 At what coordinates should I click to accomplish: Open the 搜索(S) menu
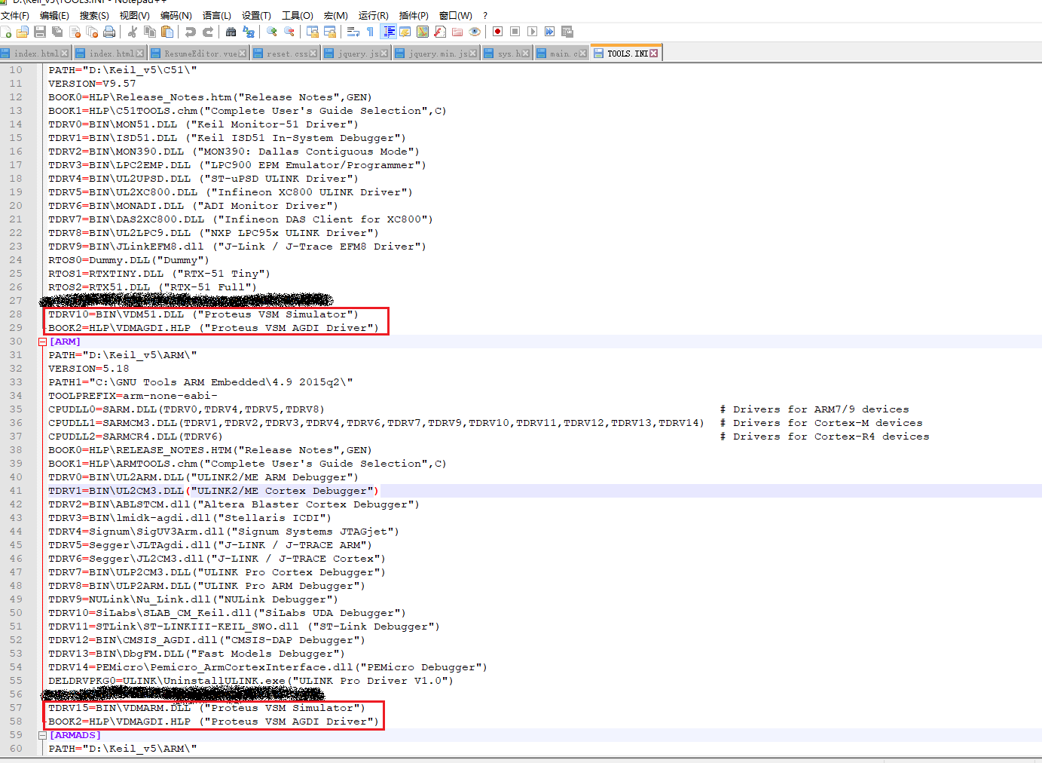coord(94,15)
